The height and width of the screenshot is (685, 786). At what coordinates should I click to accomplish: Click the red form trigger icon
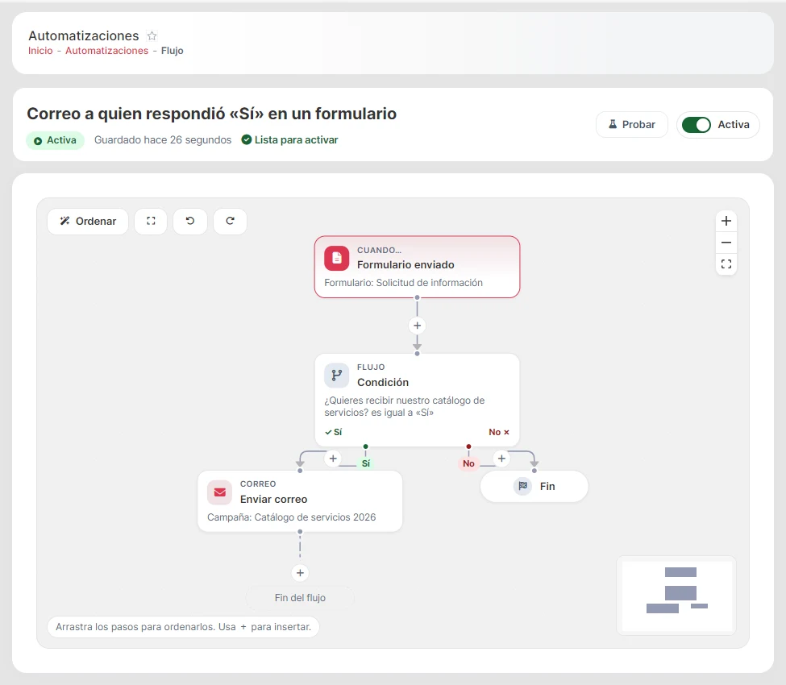[x=337, y=258]
